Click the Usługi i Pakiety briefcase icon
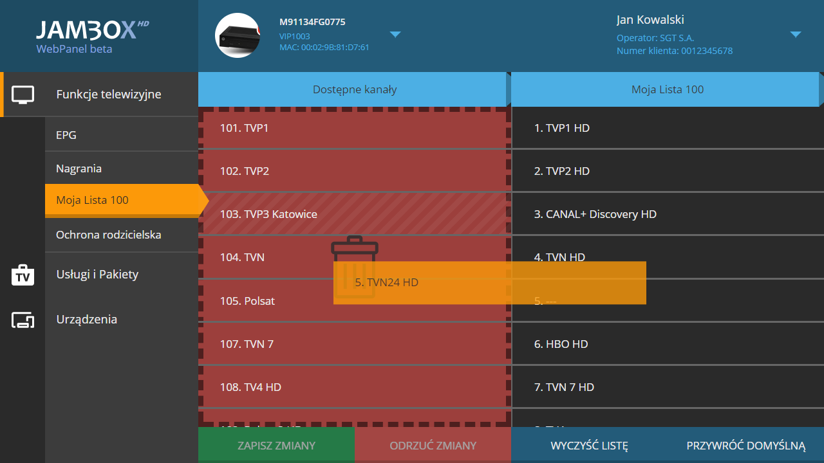The width and height of the screenshot is (824, 463). 23,275
